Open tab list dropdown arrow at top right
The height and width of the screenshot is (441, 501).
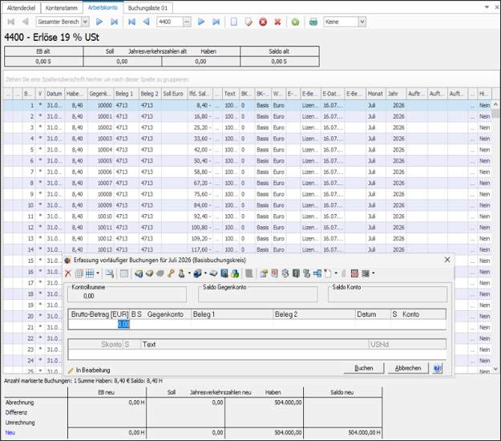pyautogui.click(x=487, y=7)
